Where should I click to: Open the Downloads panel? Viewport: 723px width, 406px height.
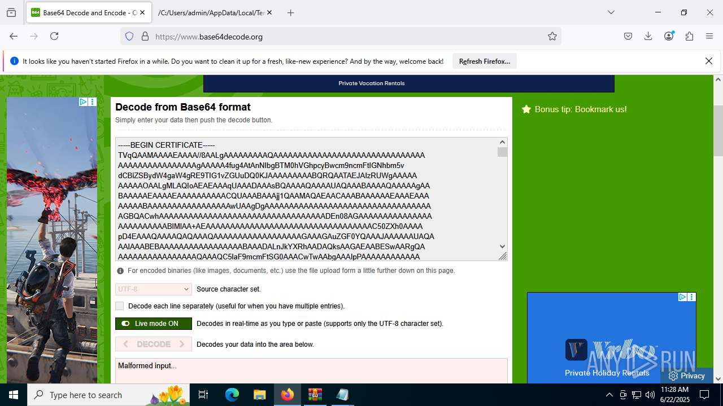648,36
